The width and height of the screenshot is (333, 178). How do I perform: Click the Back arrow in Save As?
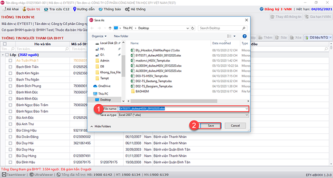pos(92,28)
